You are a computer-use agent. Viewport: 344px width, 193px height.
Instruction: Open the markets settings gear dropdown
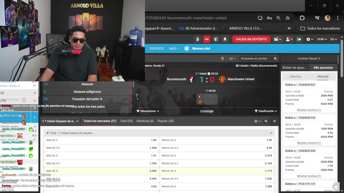pyautogui.click(x=257, y=121)
